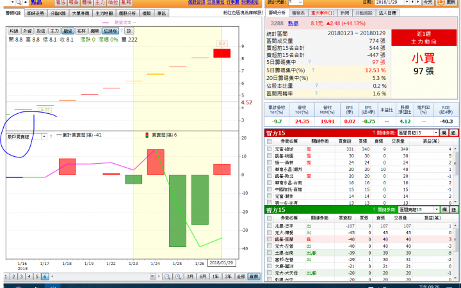Open the dropdown arrow left of search icon
Image resolution: width=461 pixels, height=288 pixels.
click(13, 3)
